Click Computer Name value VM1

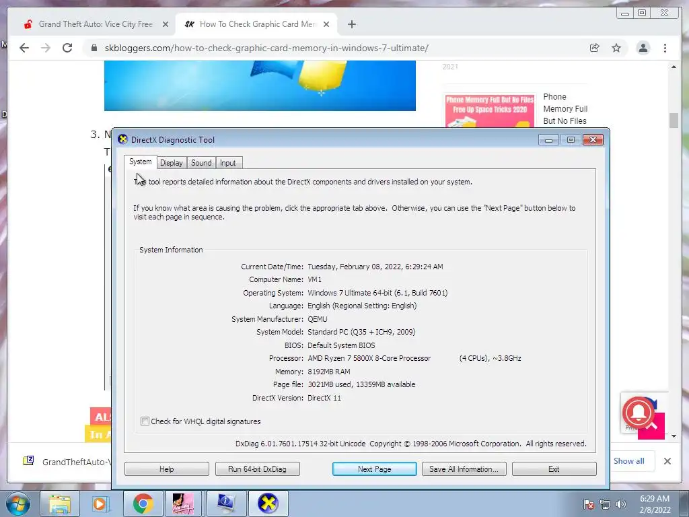click(315, 279)
